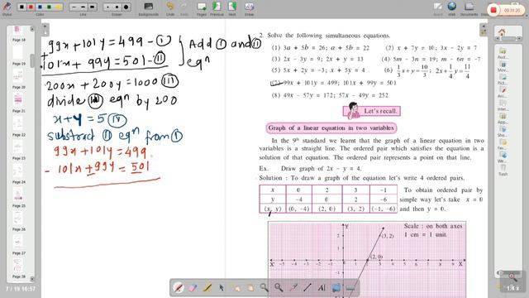Select the thick line width

[92, 7]
